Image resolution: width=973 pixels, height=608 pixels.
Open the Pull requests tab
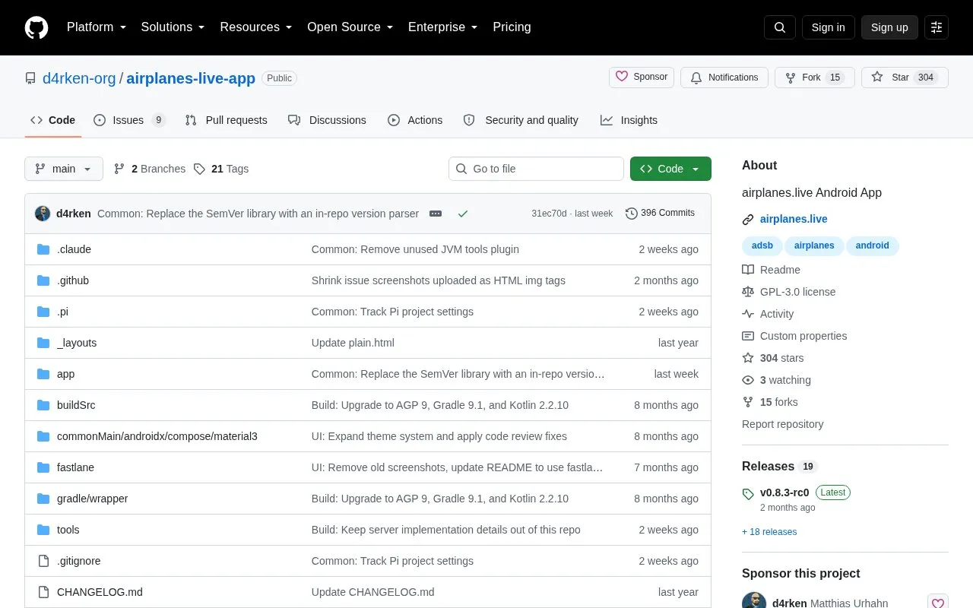[x=227, y=120]
